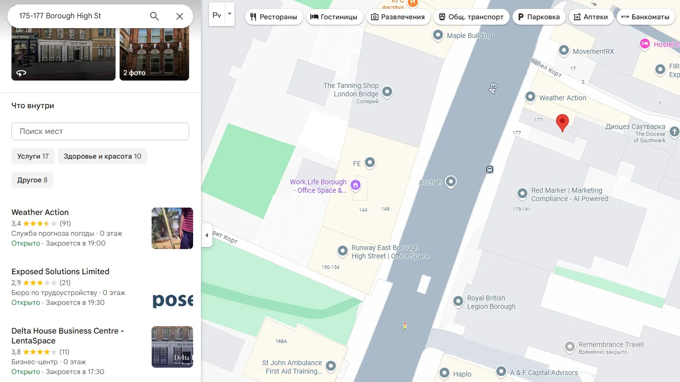Screen dimensions: 680x382
Task: Select the bus stop icon on the road
Action: click(489, 169)
